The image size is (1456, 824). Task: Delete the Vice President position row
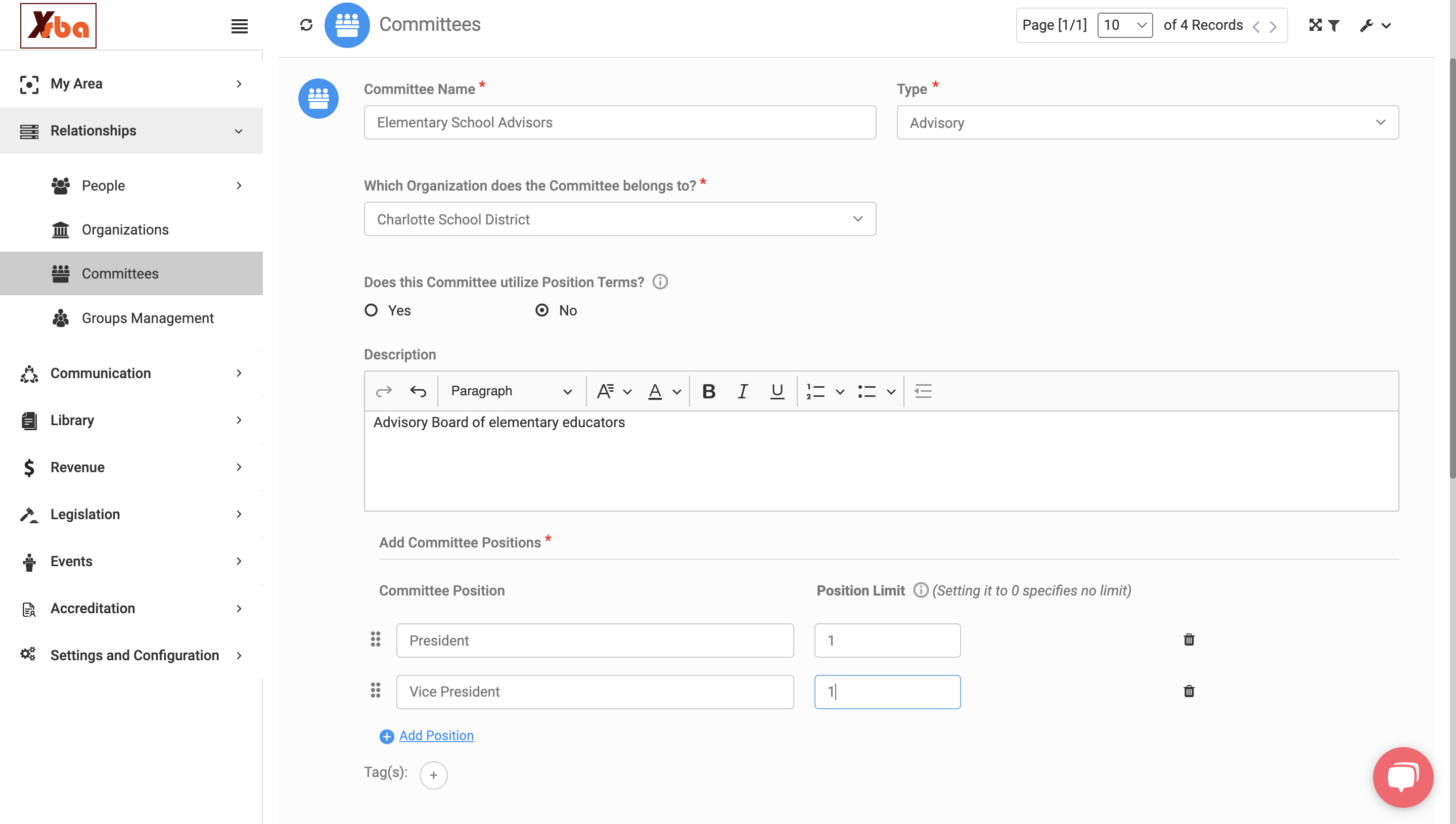click(1189, 691)
